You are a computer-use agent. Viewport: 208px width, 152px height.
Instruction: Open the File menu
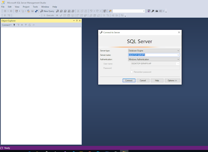point(3,7)
